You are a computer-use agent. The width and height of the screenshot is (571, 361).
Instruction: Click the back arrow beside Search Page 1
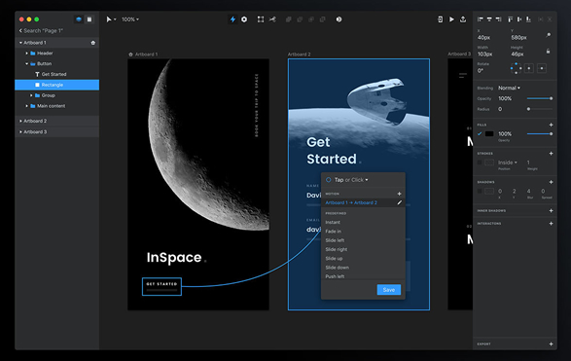[x=20, y=30]
